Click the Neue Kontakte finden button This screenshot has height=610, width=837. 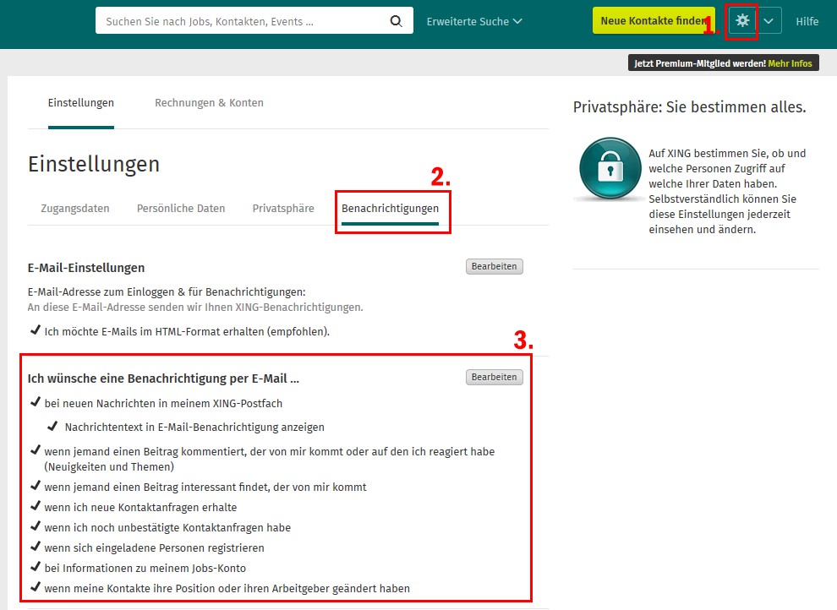[x=653, y=21]
